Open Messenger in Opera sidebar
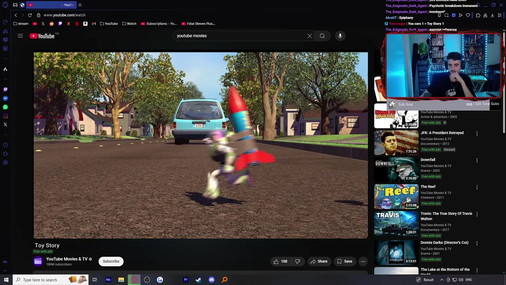The image size is (506, 285). click(x=5, y=98)
